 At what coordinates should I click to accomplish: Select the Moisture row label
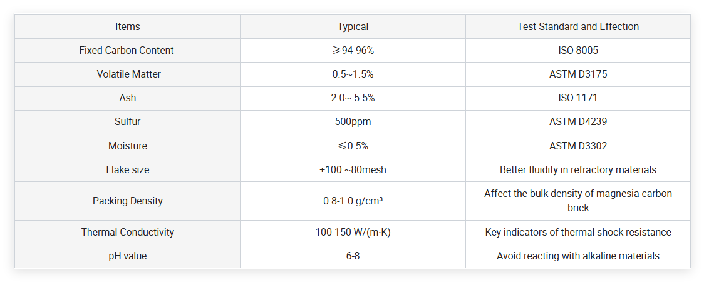127,146
